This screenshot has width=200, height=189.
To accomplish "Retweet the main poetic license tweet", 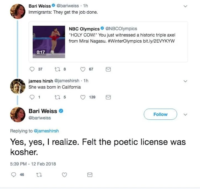I will tap(39, 175).
